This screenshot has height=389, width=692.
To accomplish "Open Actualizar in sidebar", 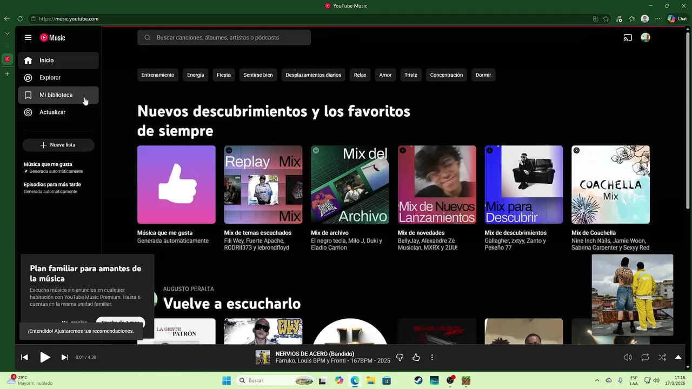I will pyautogui.click(x=58, y=112).
